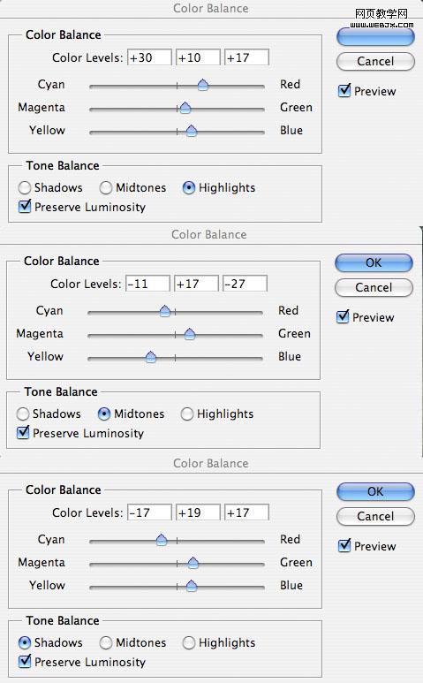The width and height of the screenshot is (423, 683).
Task: Click Cancel in the top dialog
Action: click(375, 62)
